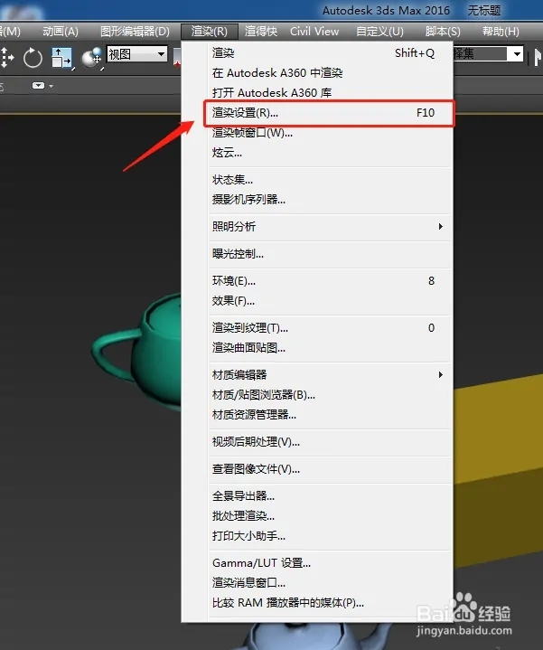The width and height of the screenshot is (543, 650).
Task: Open the 脚本(S) menu
Action: point(443,32)
